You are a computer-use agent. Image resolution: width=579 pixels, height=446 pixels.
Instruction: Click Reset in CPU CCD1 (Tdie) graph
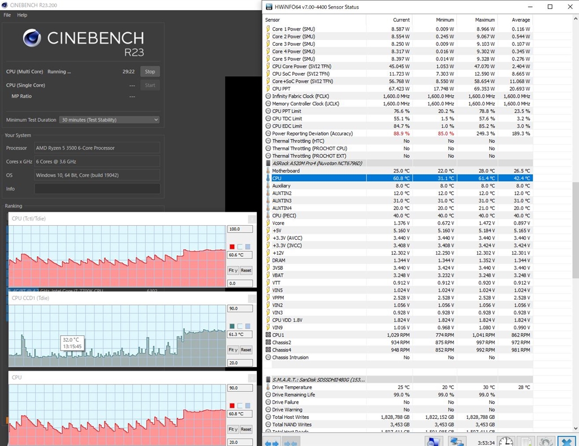[246, 349]
